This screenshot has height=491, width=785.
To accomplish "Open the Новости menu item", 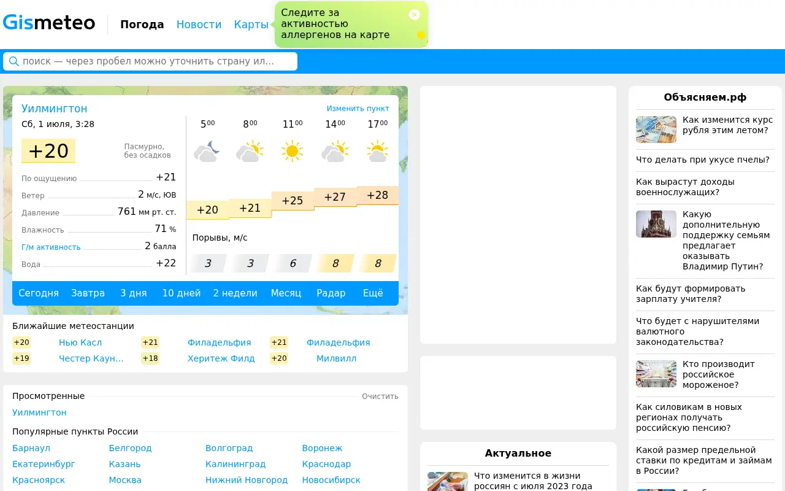I will point(199,25).
